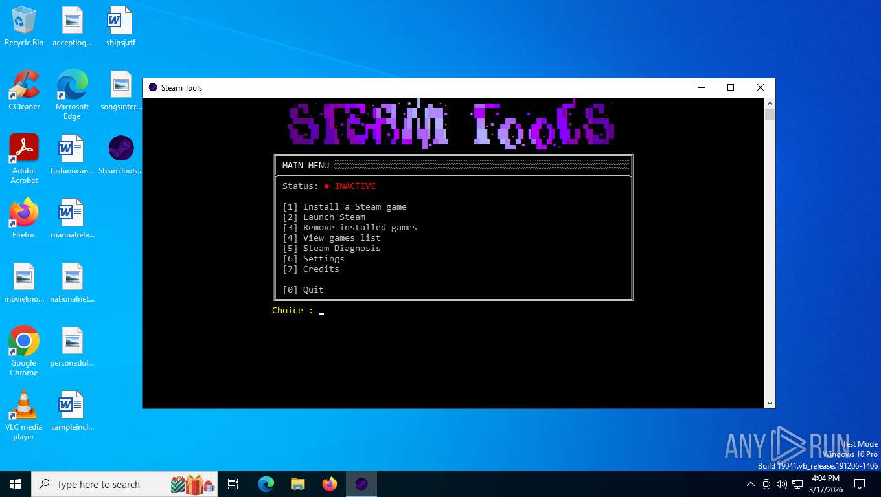
Task: Open Task View in the taskbar
Action: 233,484
